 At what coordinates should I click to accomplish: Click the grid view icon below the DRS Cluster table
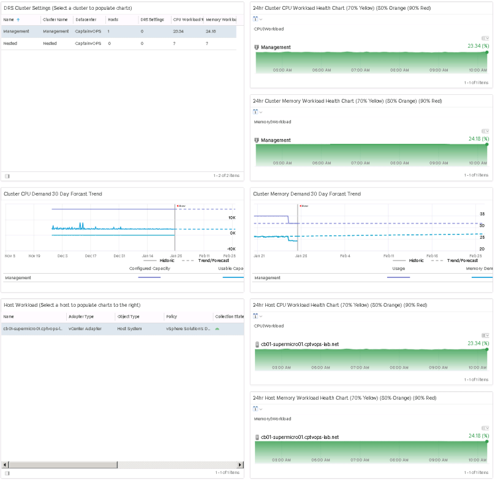pos(7,176)
